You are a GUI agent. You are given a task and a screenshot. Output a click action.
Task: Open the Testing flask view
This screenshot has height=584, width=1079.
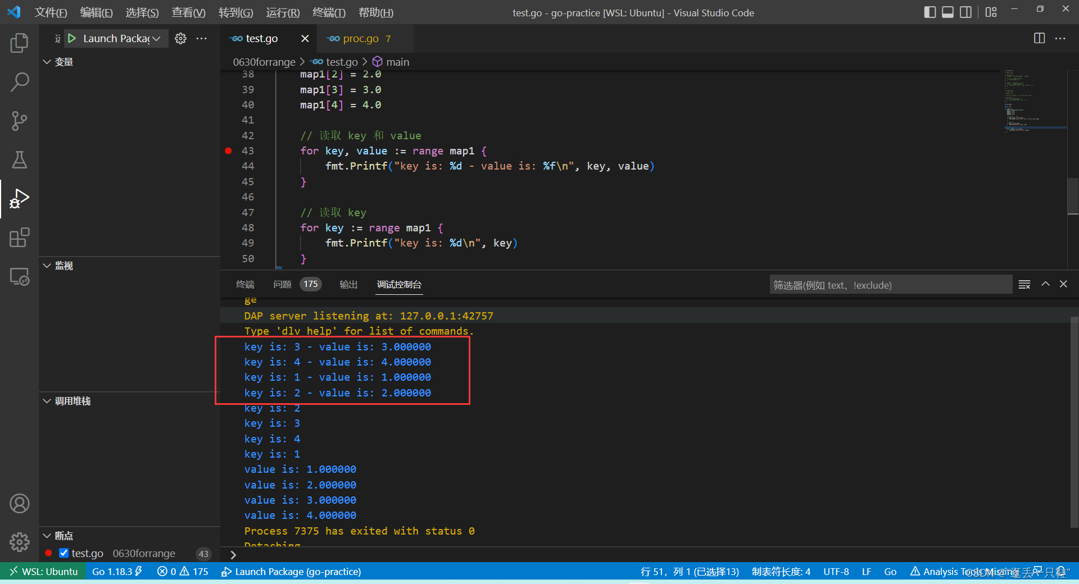pyautogui.click(x=19, y=159)
